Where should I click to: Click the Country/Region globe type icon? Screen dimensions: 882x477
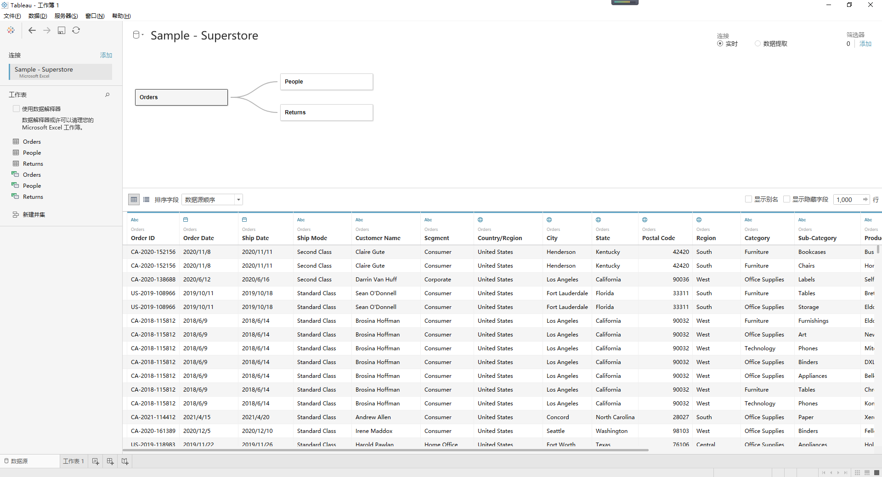click(481, 219)
